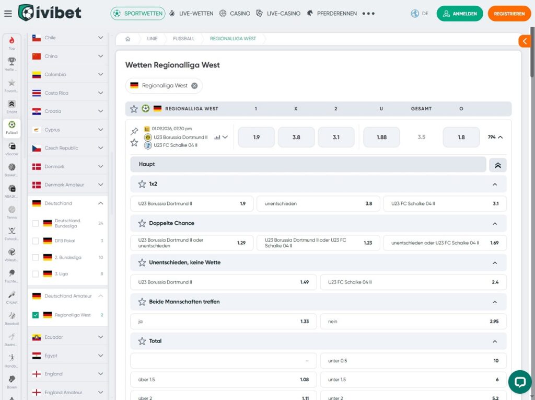Click the home breadcrumb icon

tap(127, 39)
